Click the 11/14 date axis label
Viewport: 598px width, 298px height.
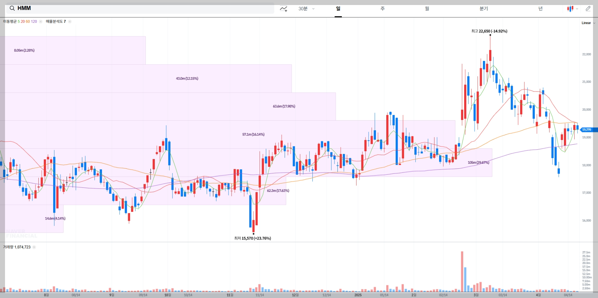[260, 295]
